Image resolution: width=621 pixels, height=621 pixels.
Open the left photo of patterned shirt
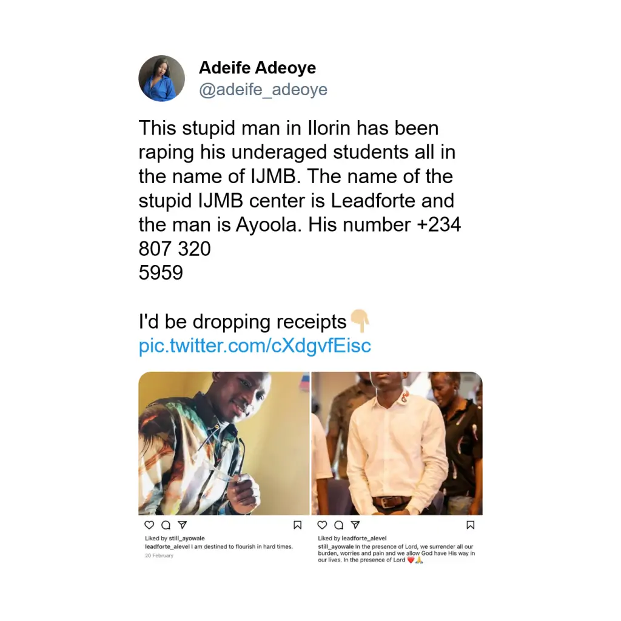[224, 443]
